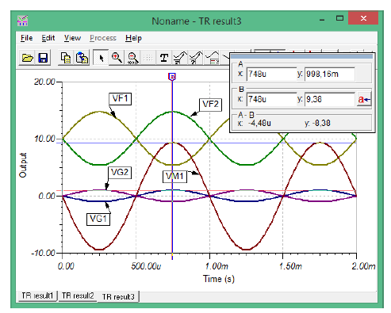Image resolution: width=391 pixels, height=313 pixels.
Task: Select the TR result3 tab
Action: click(x=118, y=296)
